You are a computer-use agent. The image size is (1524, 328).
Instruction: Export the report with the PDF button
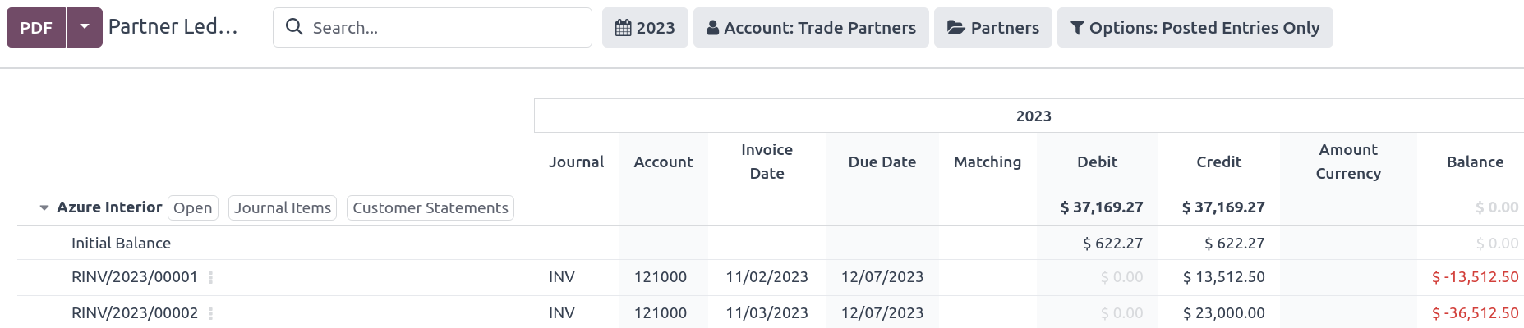pyautogui.click(x=36, y=28)
